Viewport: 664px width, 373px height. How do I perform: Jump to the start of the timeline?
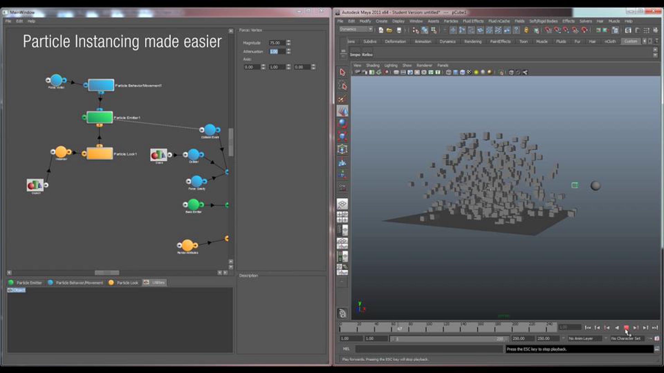click(x=588, y=328)
